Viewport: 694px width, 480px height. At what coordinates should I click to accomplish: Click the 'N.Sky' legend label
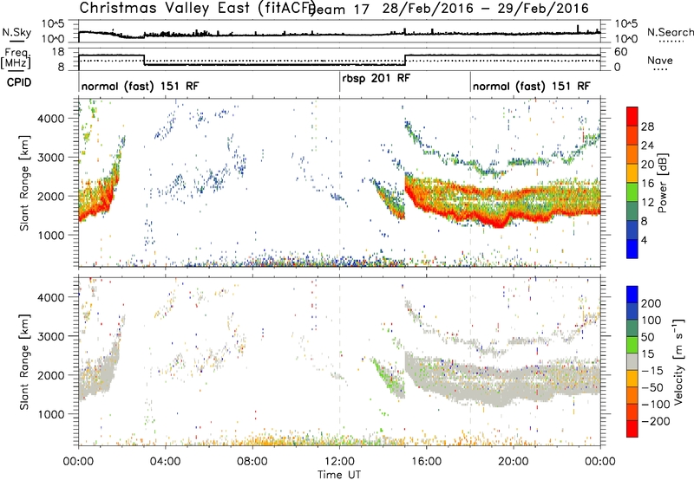click(x=16, y=32)
